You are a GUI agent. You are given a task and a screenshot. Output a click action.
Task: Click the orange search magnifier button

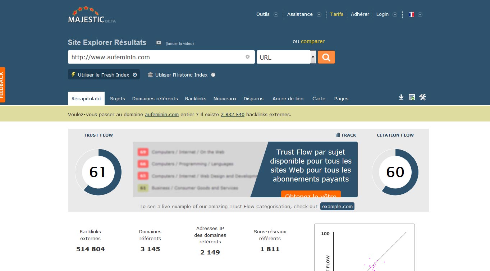point(326,57)
